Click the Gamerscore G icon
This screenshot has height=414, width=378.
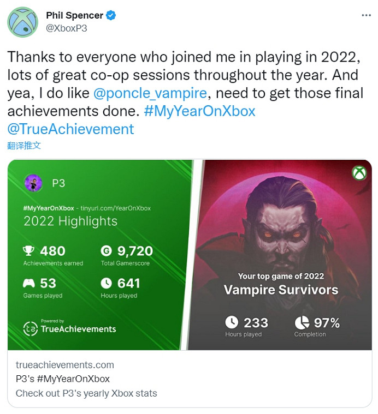pos(107,251)
